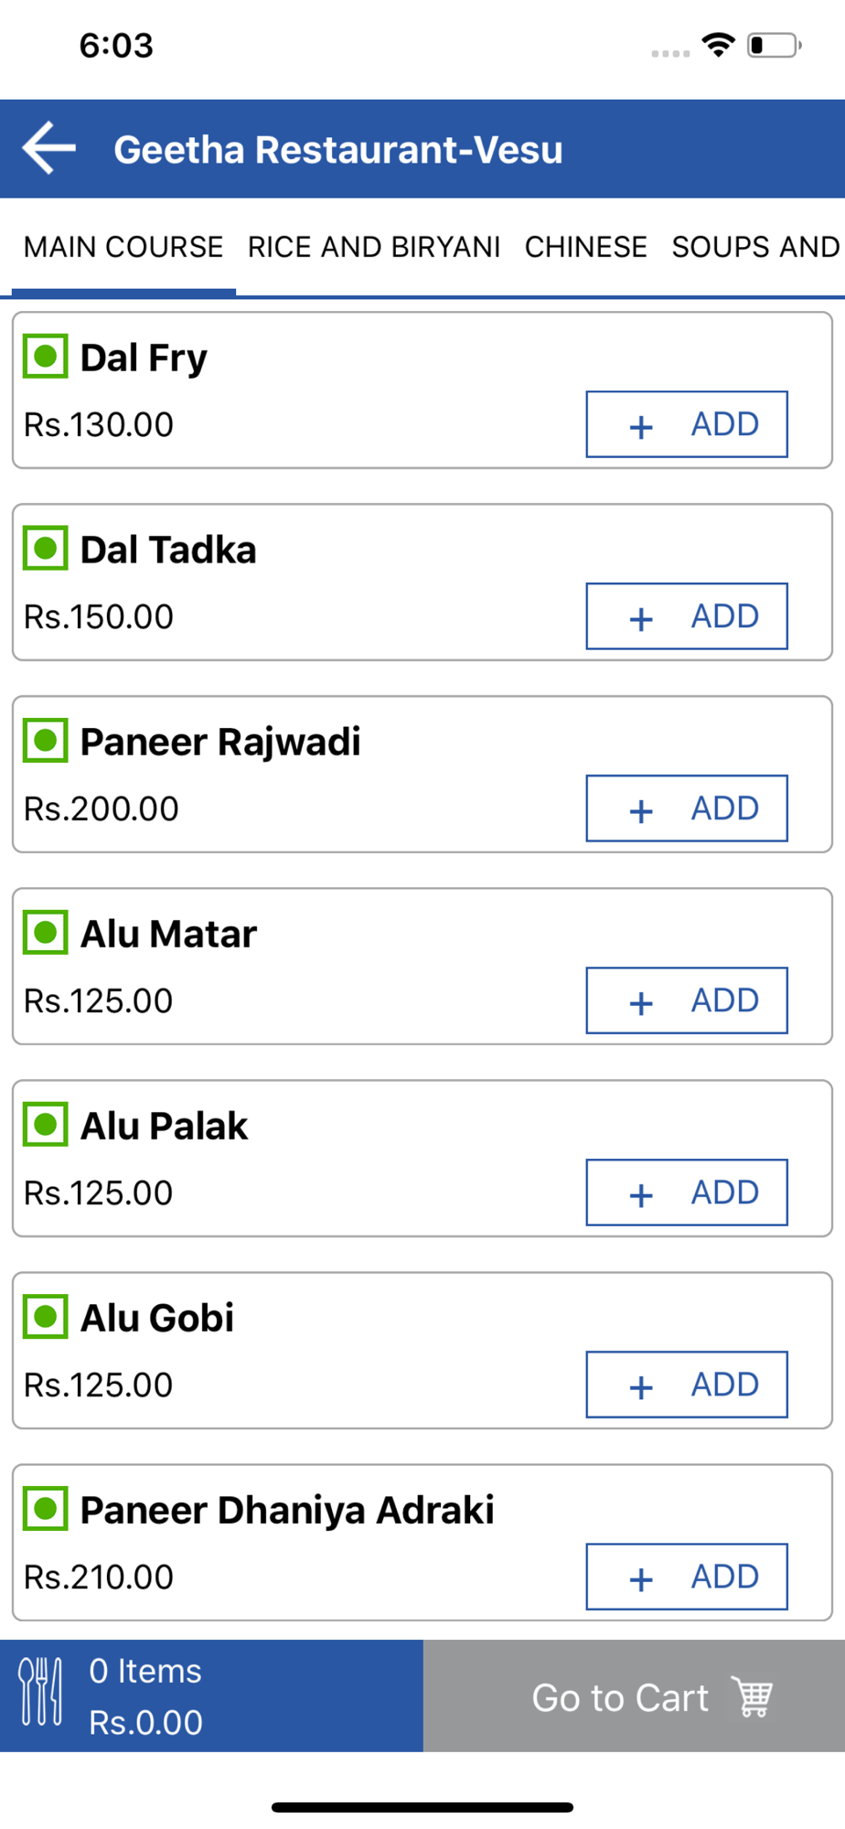Open the Alu Gobi item name
The height and width of the screenshot is (1829, 845).
click(157, 1318)
